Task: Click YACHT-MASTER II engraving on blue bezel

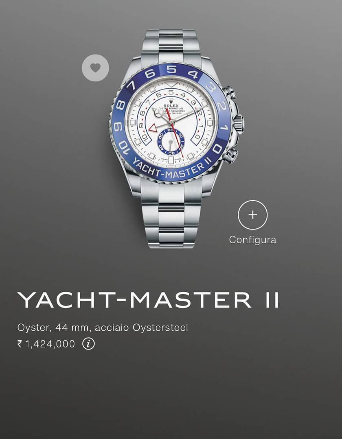Action: pos(172,169)
